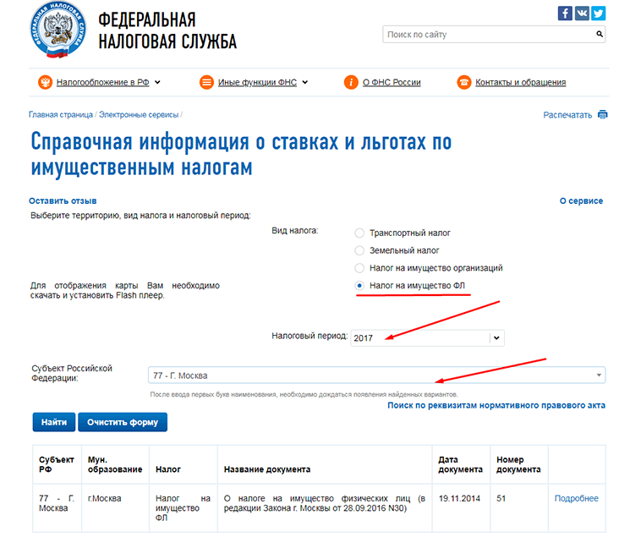Click the Twitter bird icon
The image size is (619, 537).
599,13
